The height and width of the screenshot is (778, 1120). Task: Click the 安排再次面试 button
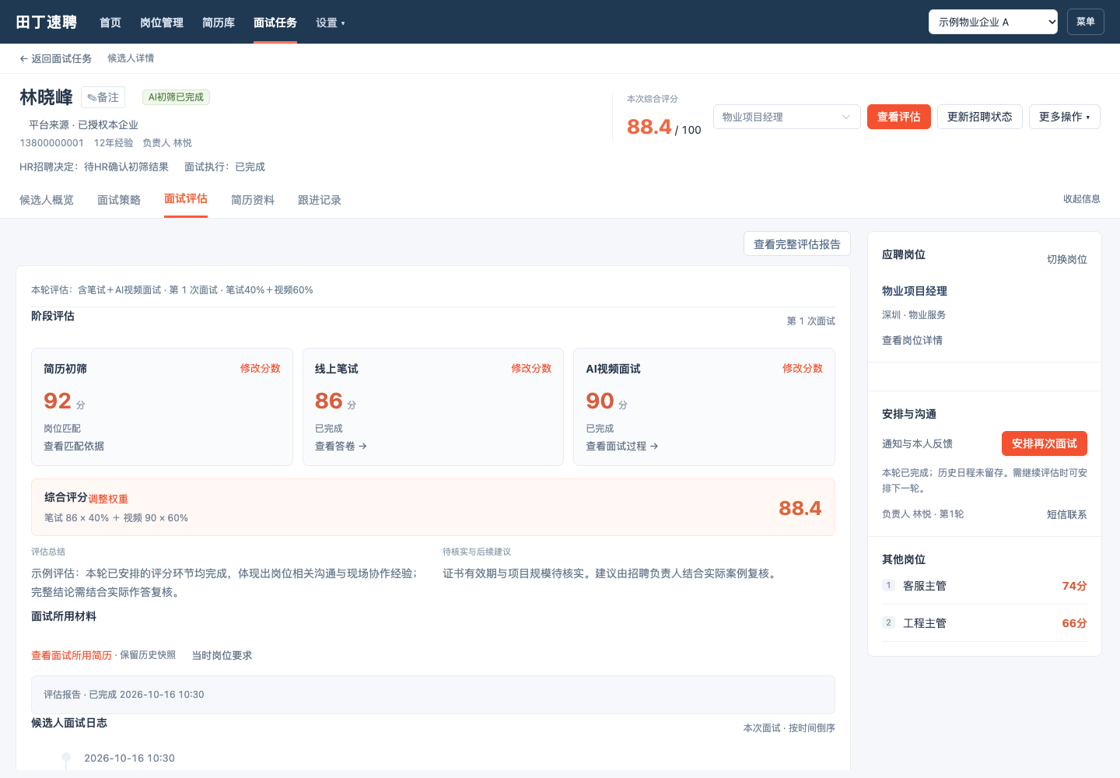click(x=1045, y=443)
